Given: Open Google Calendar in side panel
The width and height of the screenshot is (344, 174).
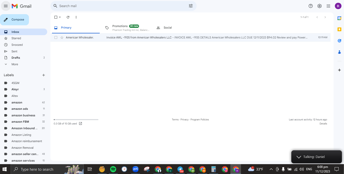Looking at the screenshot, I should pyautogui.click(x=339, y=18).
